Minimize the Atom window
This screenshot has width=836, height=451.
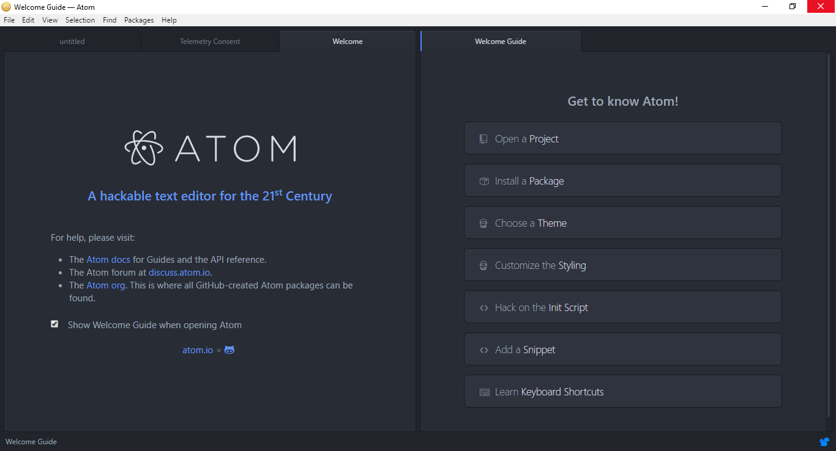tap(765, 7)
